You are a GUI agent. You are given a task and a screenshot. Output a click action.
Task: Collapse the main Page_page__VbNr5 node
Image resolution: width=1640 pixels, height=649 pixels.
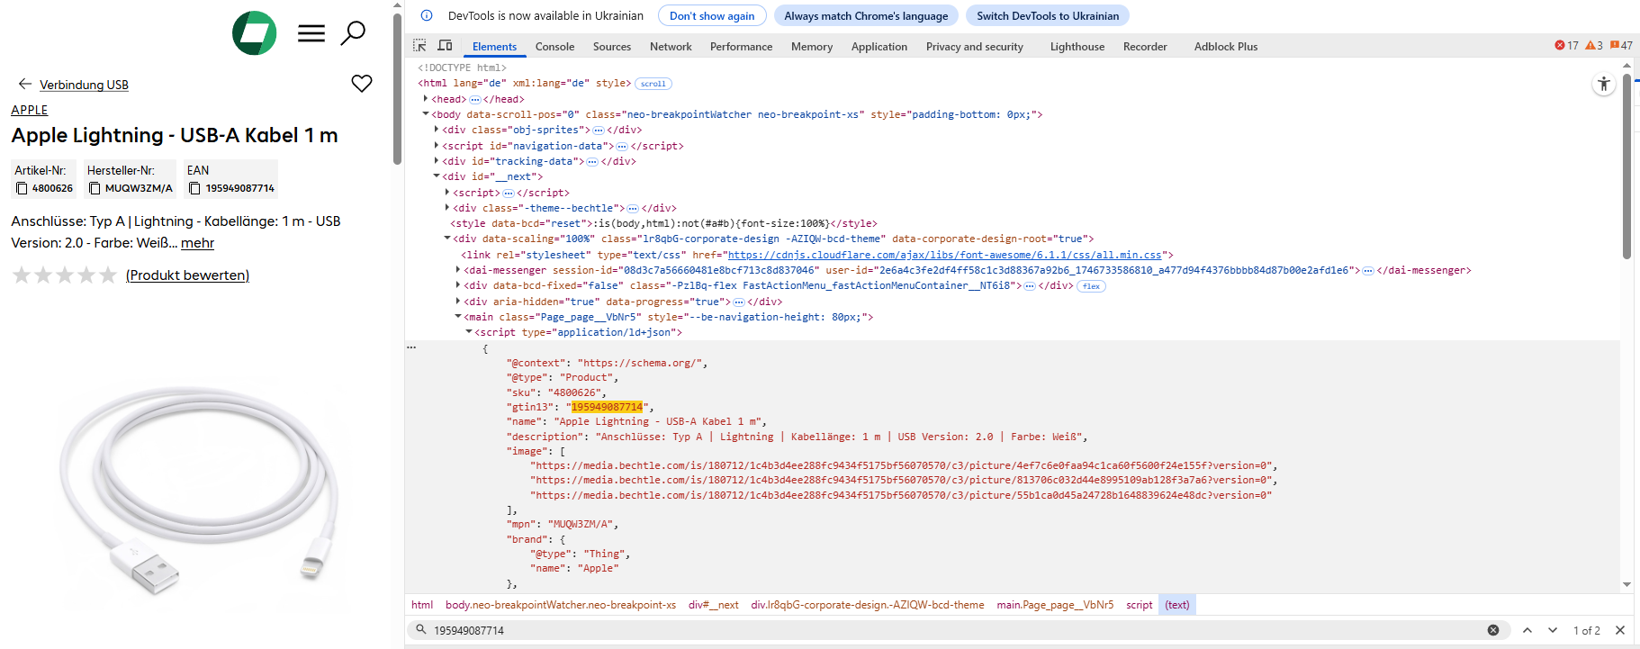[458, 317]
